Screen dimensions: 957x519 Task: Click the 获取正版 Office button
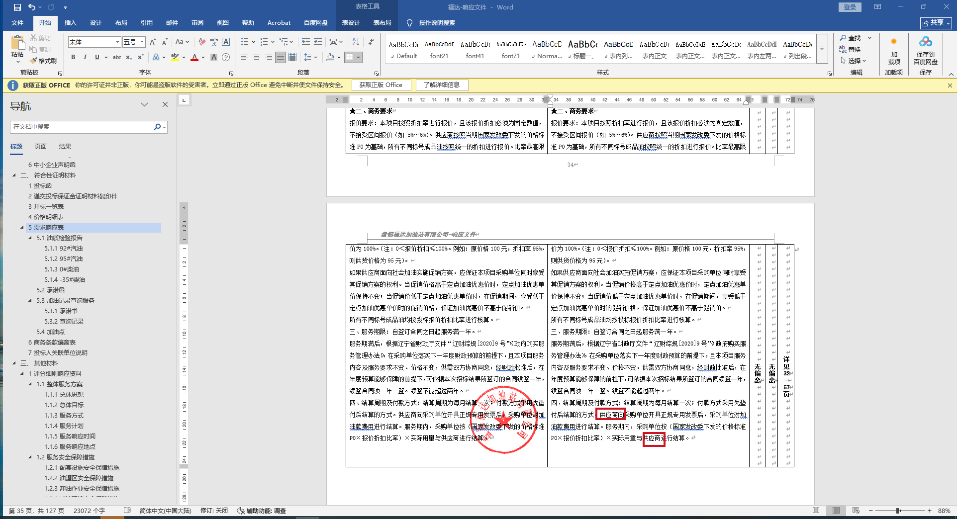click(x=381, y=85)
